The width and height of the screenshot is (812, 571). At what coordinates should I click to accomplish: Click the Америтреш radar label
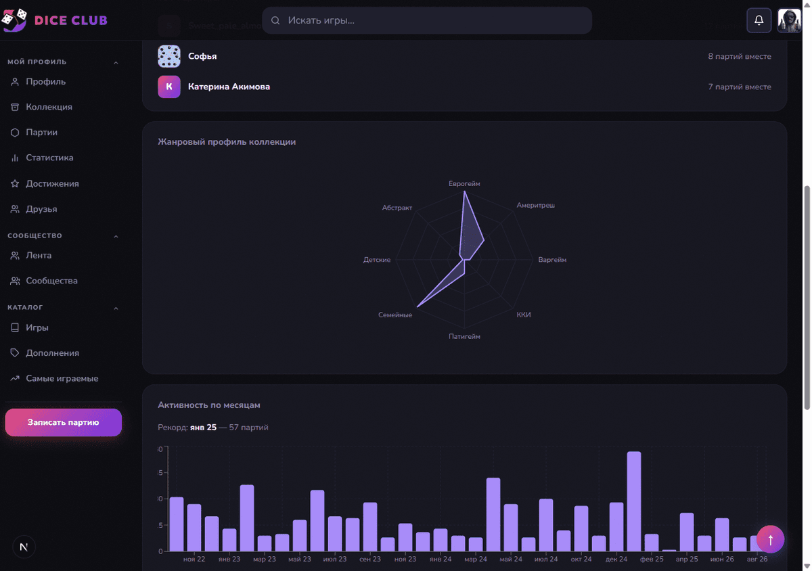click(535, 205)
